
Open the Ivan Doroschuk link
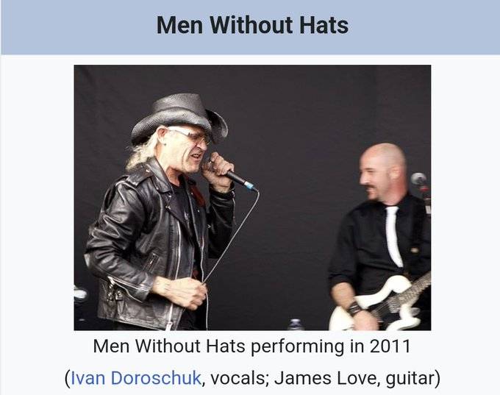pyautogui.click(x=135, y=378)
